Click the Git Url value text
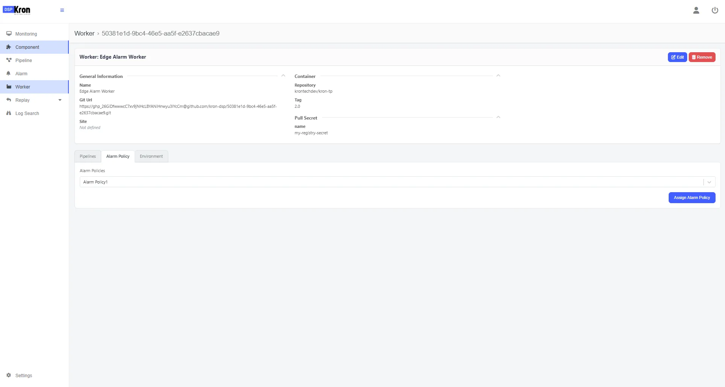Viewport: 725px width, 387px height. click(178, 109)
